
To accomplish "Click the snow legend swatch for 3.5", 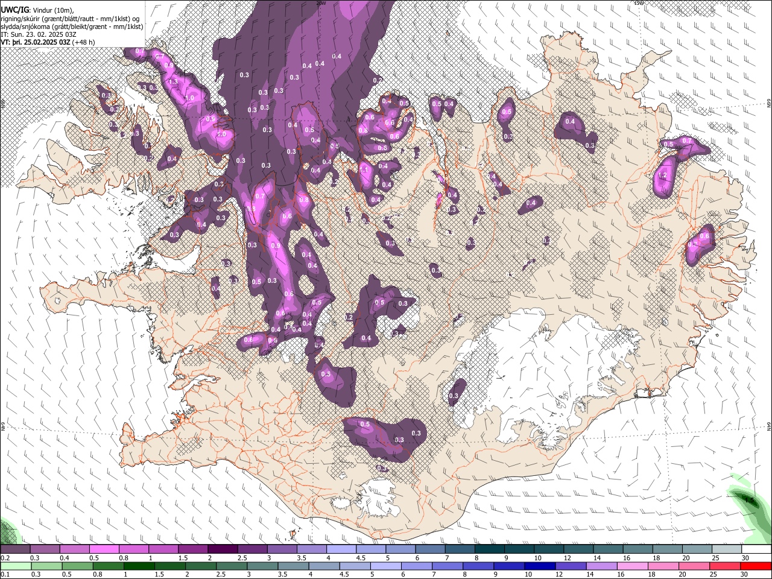I will coord(311,549).
